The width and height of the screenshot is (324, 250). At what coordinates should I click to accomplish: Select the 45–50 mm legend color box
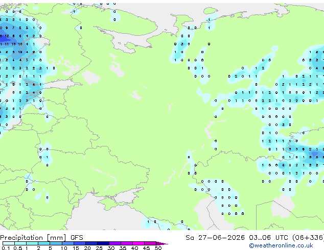pyautogui.click(x=150, y=243)
